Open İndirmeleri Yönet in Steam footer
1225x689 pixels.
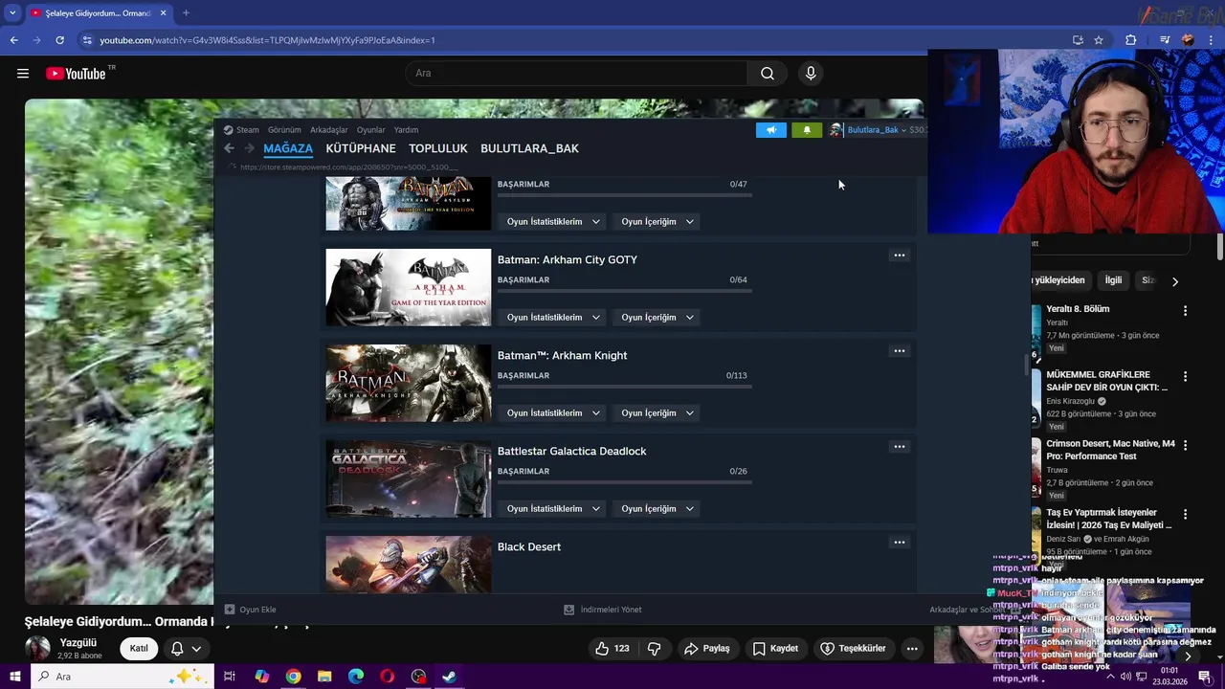point(602,610)
